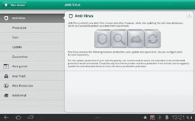Tap the USB connection status icon
Viewport: 195px width, 121px height.
click(160, 117)
